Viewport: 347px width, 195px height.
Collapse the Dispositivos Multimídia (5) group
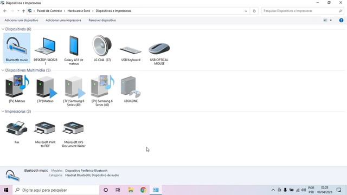(x=3, y=70)
